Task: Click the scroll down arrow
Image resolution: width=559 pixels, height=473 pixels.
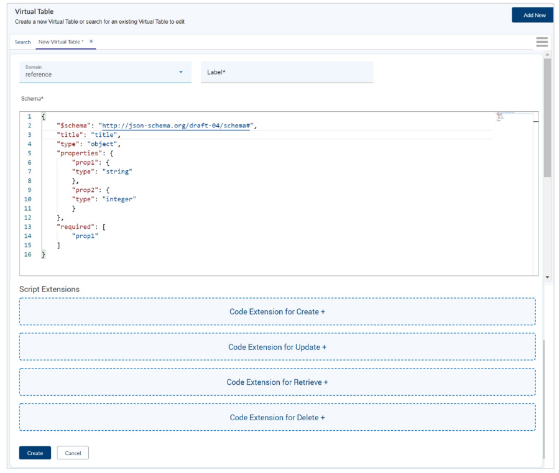Action: [547, 277]
